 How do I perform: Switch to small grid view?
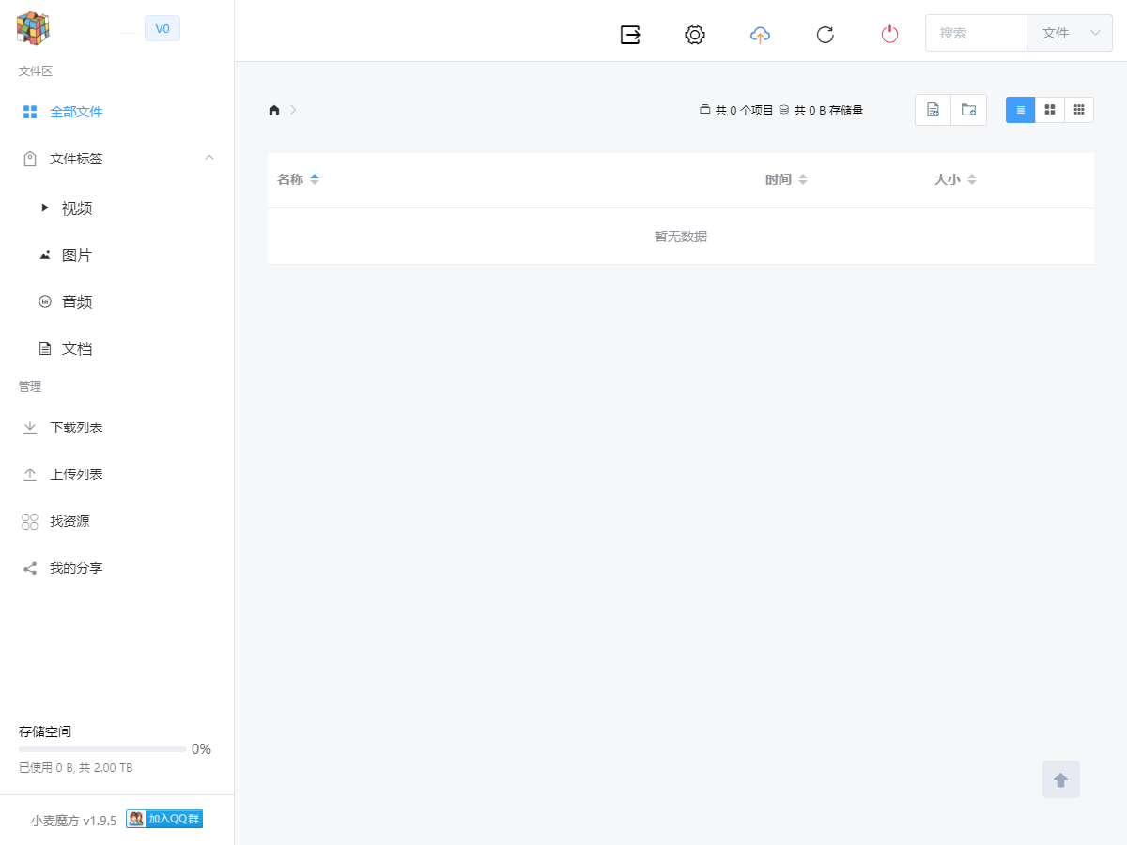[1079, 110]
